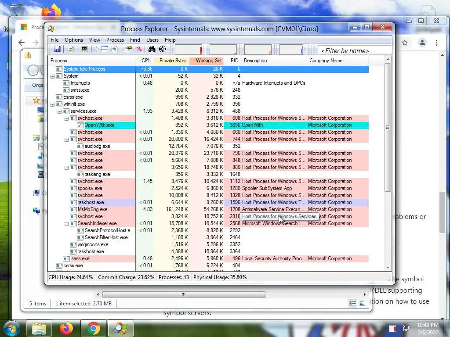The height and width of the screenshot is (337, 450).
Task: Select the spoolsv.exe process row
Action: (x=208, y=188)
